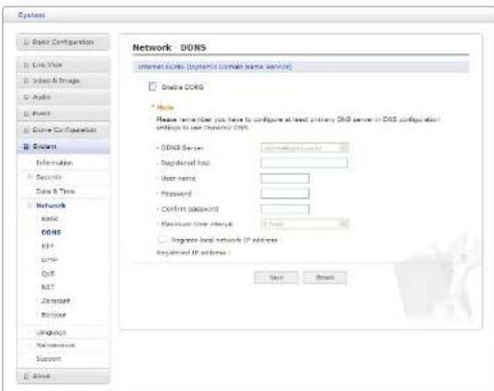Open the Maximum time interval dropdown
This screenshot has height=391, width=494.
point(305,223)
